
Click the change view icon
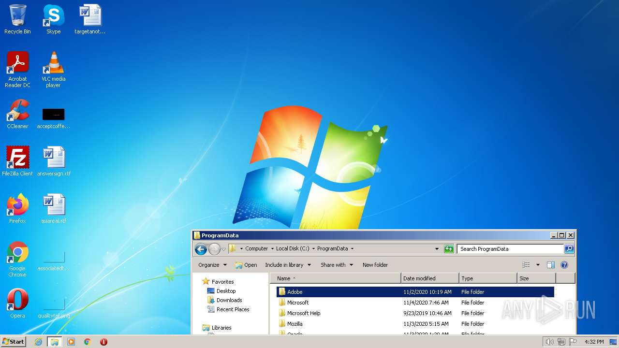(x=526, y=265)
